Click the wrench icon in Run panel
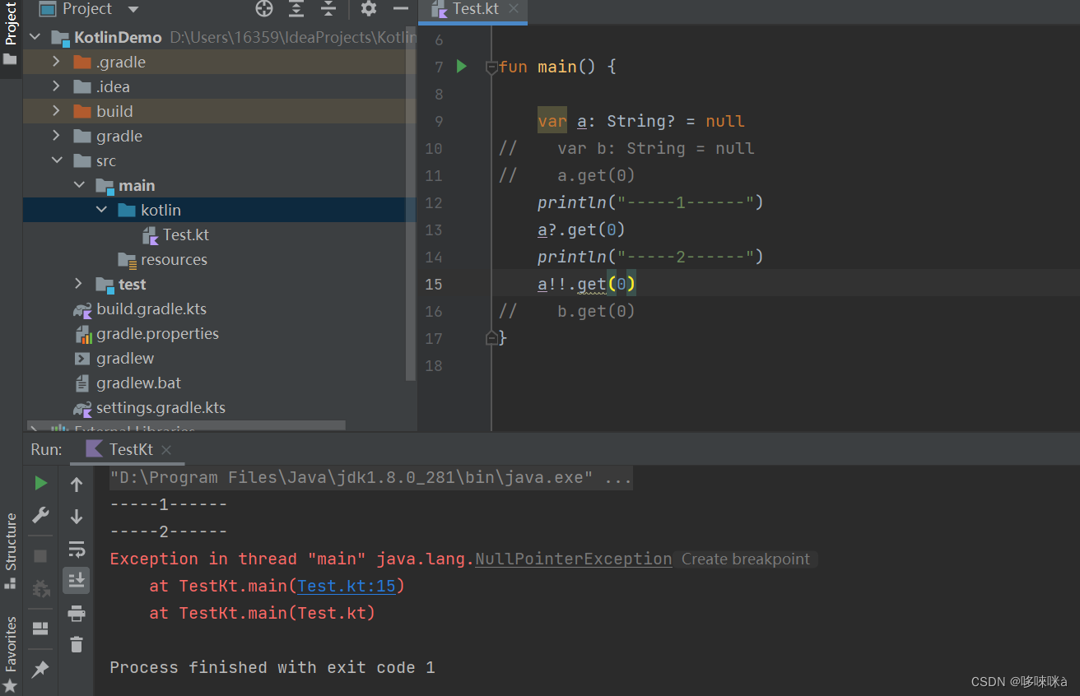The image size is (1080, 696). (x=40, y=516)
